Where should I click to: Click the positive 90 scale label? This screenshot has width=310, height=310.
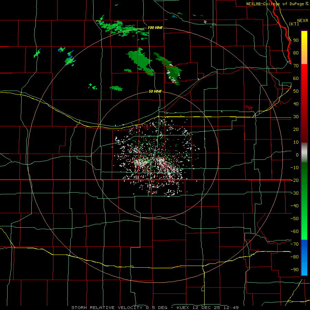[x=296, y=40]
